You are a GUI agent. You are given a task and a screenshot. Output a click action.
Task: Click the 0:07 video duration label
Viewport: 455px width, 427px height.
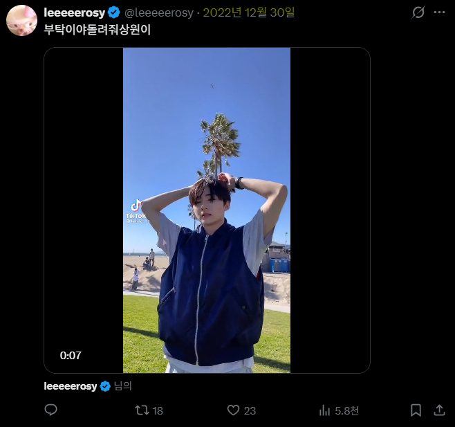[71, 356]
